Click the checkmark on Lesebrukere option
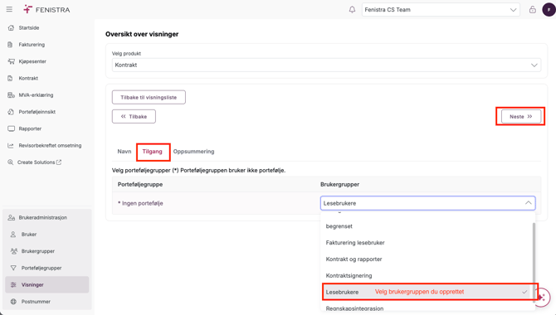The height and width of the screenshot is (315, 556). (524, 292)
